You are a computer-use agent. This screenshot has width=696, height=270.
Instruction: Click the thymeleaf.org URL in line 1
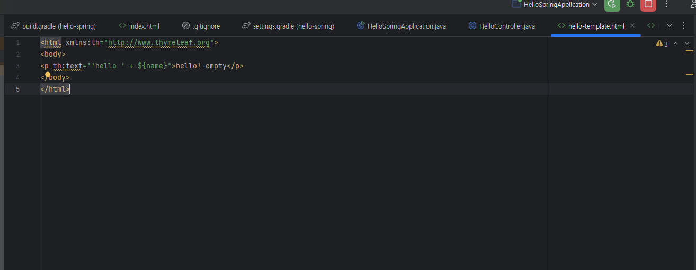159,43
